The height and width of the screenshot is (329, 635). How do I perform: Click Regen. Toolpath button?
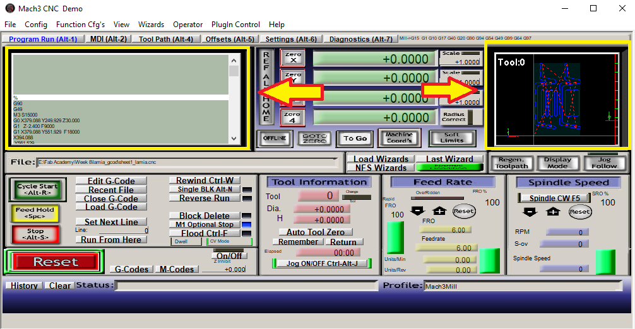511,163
